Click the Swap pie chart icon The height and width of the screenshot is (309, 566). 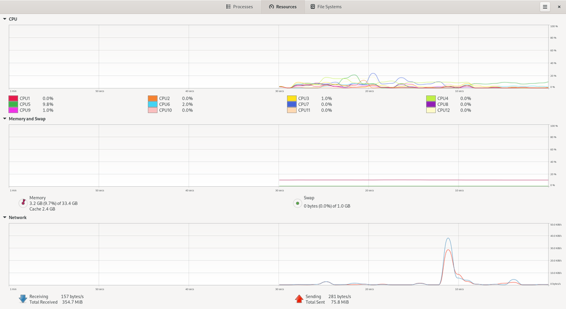point(297,203)
